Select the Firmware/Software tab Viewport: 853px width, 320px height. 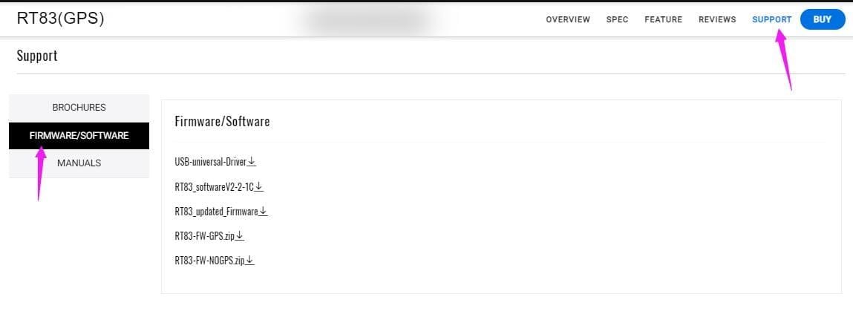click(79, 136)
